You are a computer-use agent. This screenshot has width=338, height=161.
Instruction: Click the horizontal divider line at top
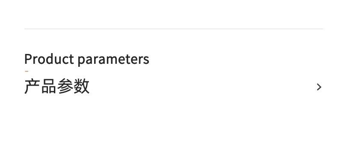click(174, 29)
